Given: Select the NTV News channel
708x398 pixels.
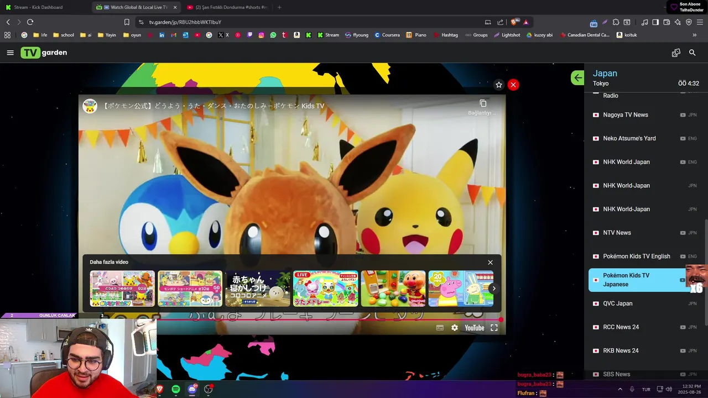Looking at the screenshot, I should point(644,233).
